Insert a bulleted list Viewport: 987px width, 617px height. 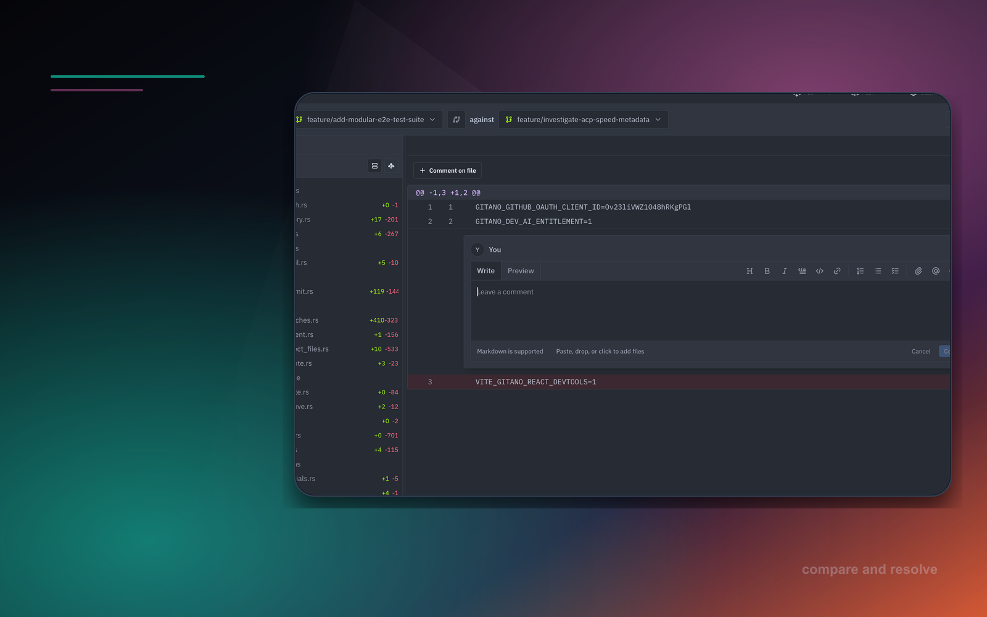click(x=878, y=271)
